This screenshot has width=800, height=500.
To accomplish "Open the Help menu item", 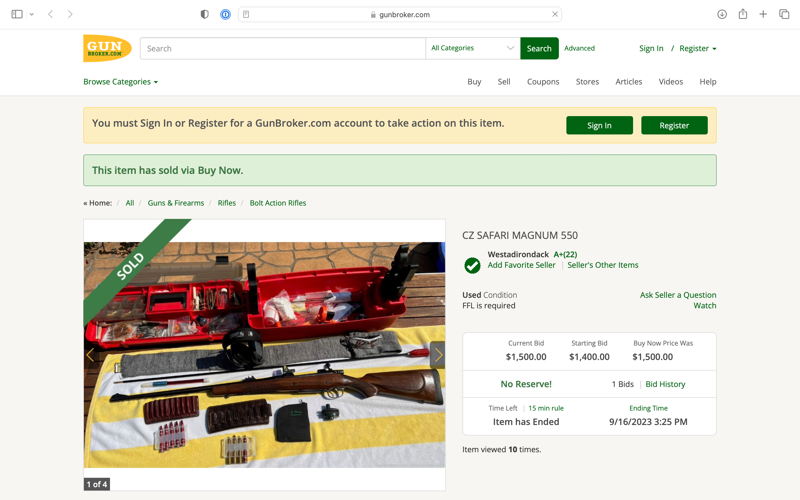I will [708, 82].
